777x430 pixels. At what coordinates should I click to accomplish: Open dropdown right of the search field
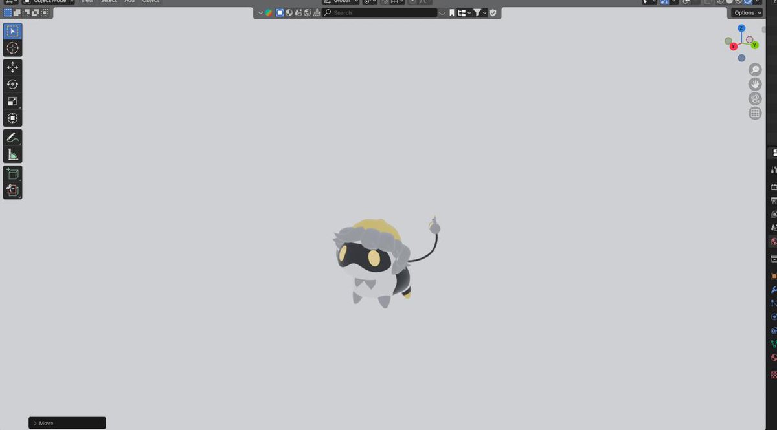[442, 12]
